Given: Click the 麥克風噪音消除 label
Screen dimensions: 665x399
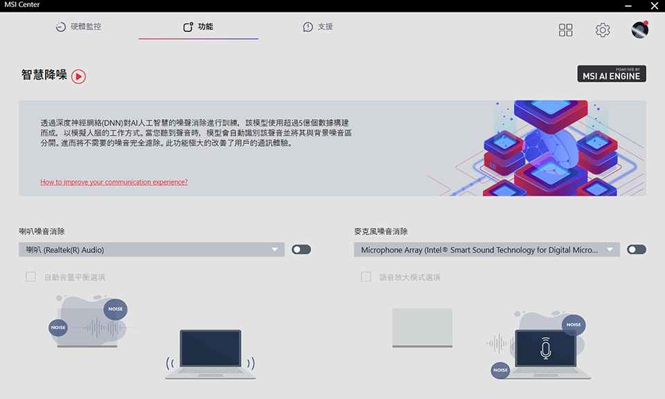Looking at the screenshot, I should 380,231.
